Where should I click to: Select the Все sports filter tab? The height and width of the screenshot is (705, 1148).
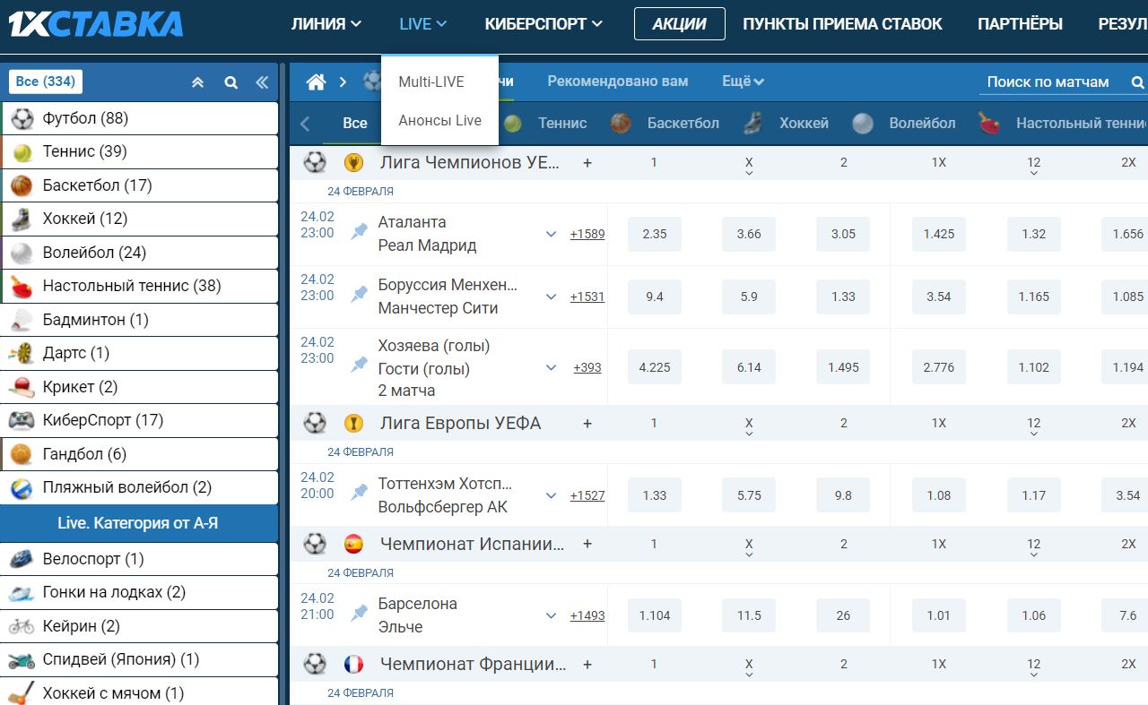355,123
